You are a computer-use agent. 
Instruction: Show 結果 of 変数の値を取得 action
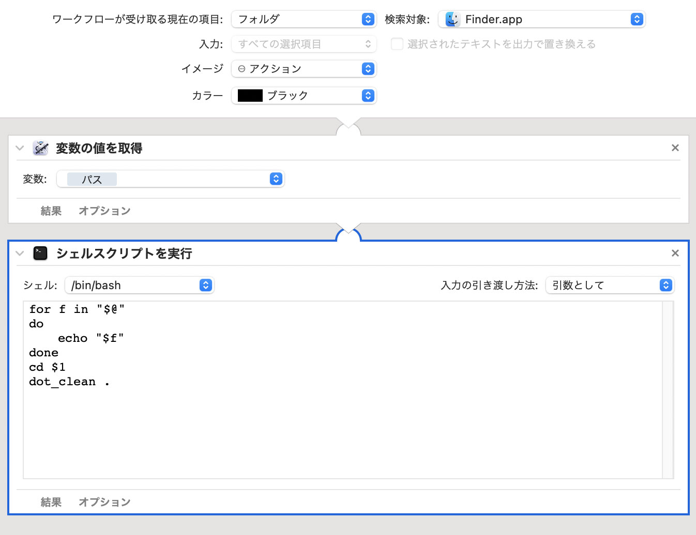(x=51, y=211)
